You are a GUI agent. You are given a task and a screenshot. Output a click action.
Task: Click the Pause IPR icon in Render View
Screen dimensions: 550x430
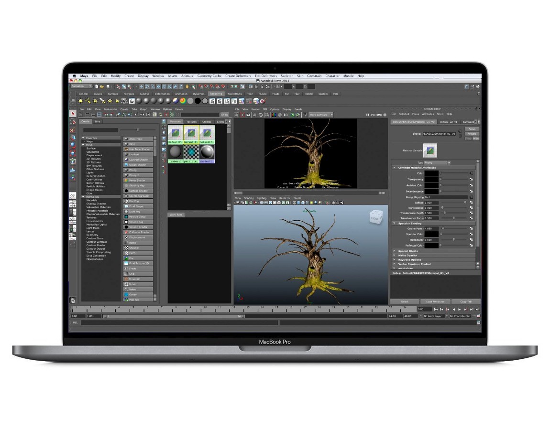coord(368,115)
